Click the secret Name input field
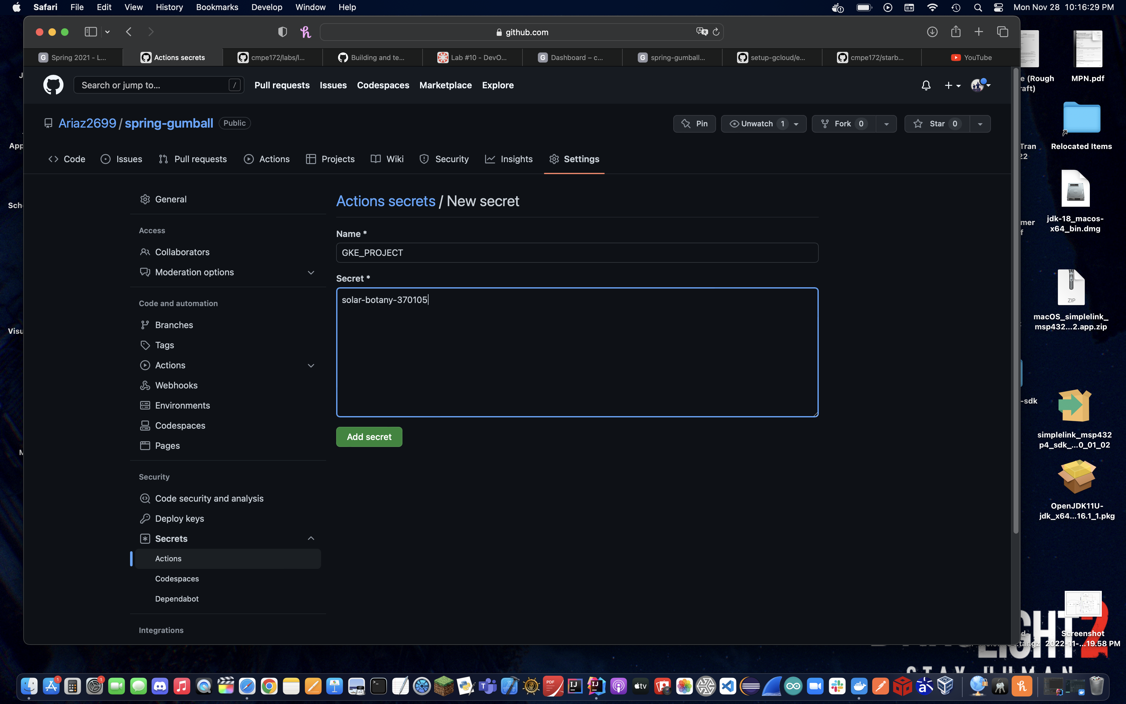Screen dimensions: 1126x704 click(577, 253)
